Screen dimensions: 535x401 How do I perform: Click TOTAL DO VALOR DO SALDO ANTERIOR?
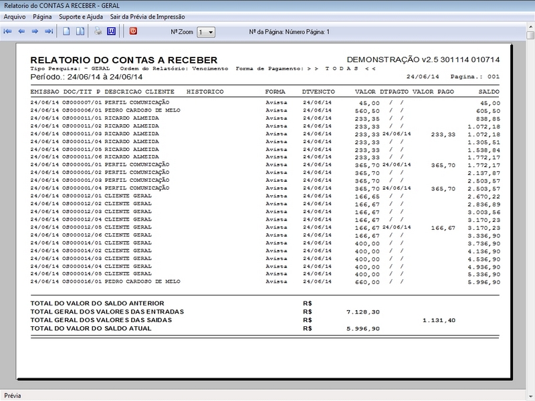97,303
